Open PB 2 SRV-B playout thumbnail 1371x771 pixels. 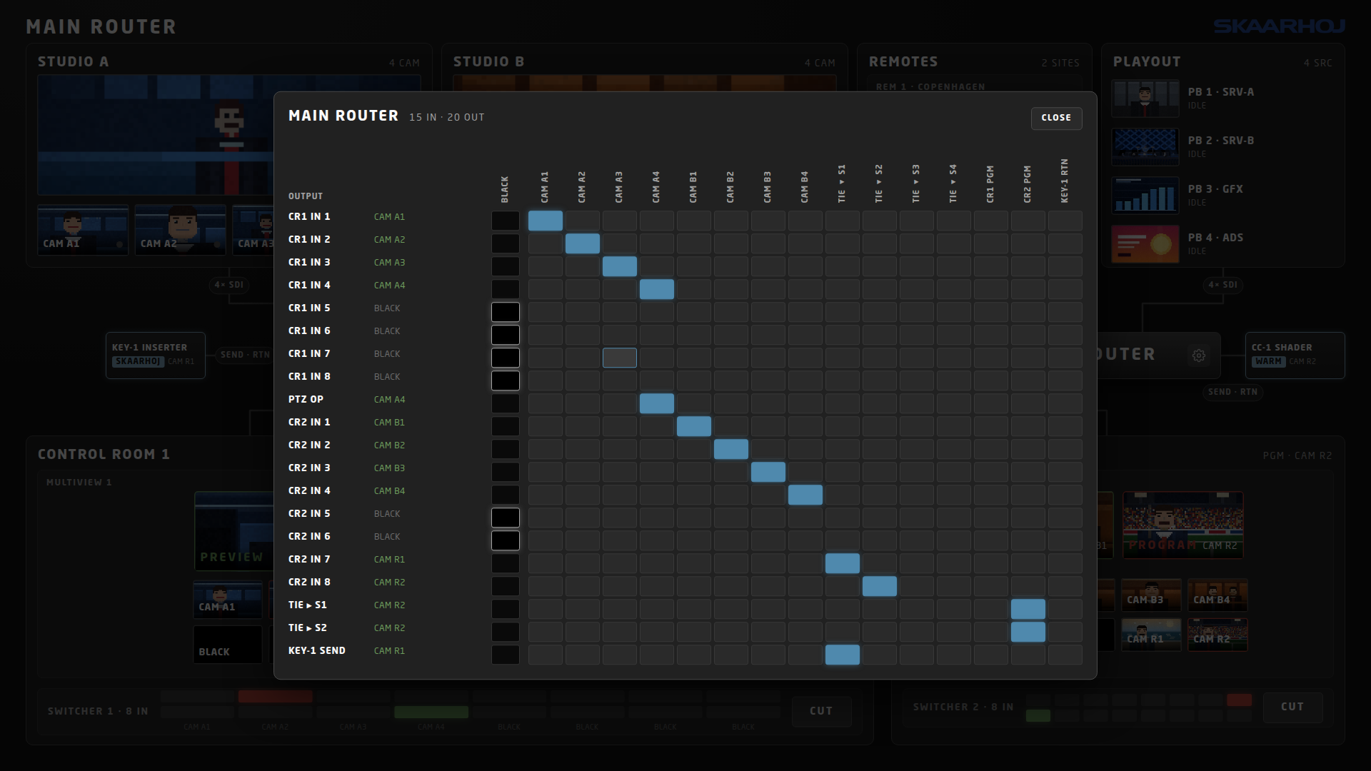point(1145,147)
